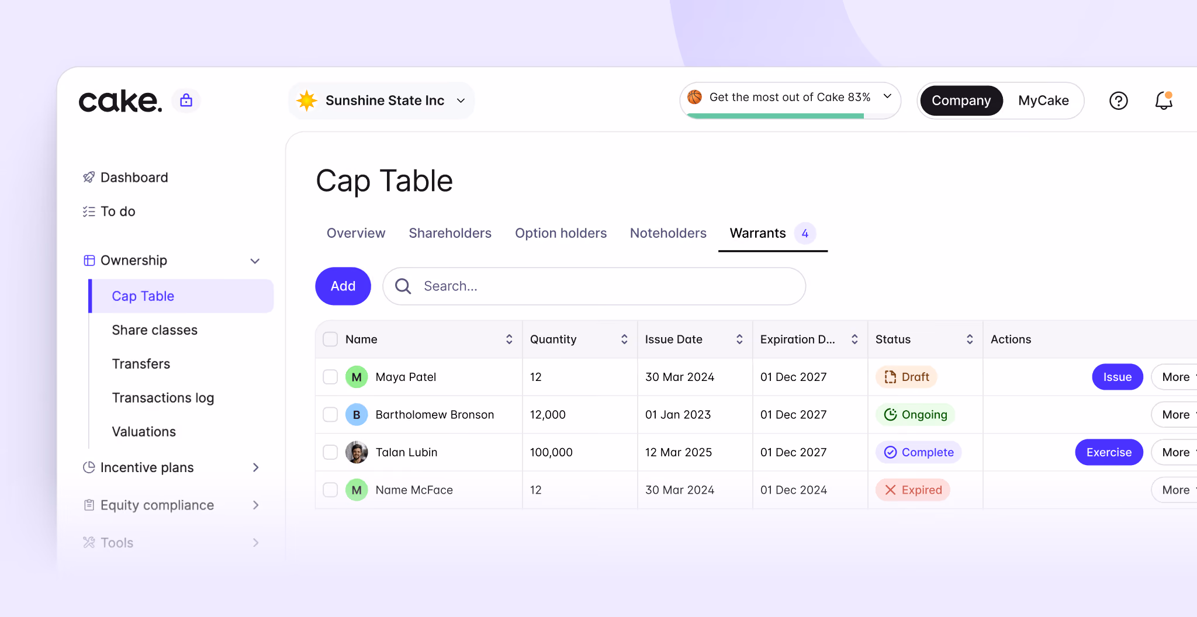Click the 83% onboarding progress bar
Viewport: 1197px width, 617px height.
coord(790,116)
